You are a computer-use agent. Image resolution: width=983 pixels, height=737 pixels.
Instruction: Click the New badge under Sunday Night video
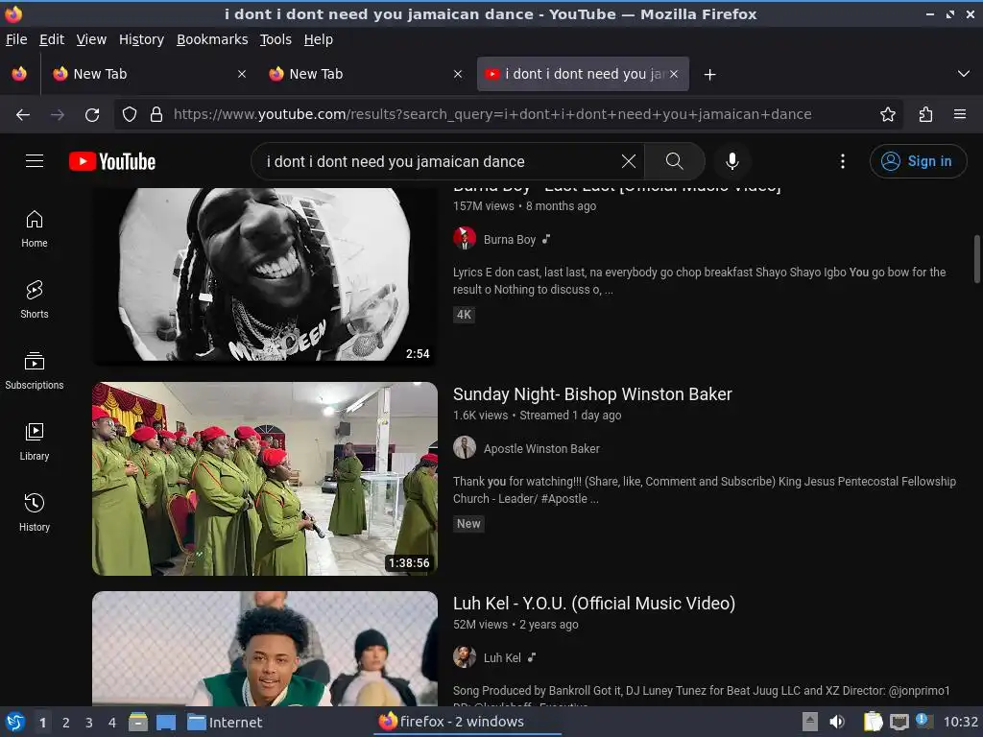(x=468, y=524)
